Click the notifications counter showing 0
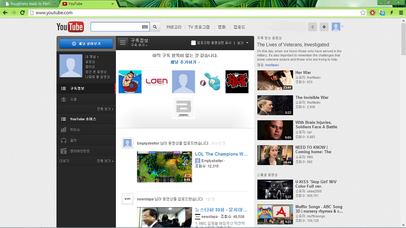This screenshot has width=406, height=228. pyautogui.click(x=312, y=27)
